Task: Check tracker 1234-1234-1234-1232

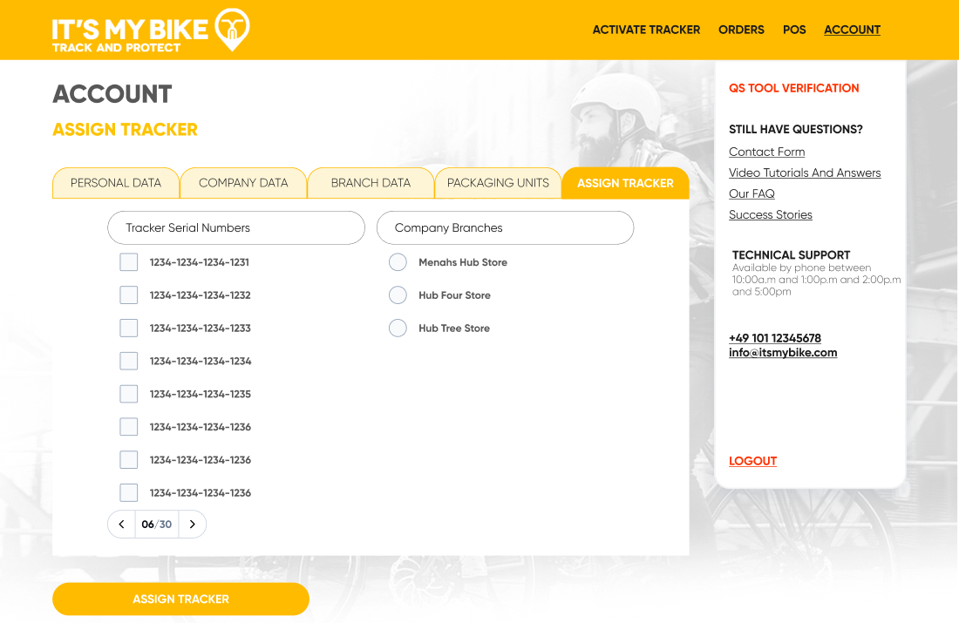Action: pyautogui.click(x=128, y=295)
